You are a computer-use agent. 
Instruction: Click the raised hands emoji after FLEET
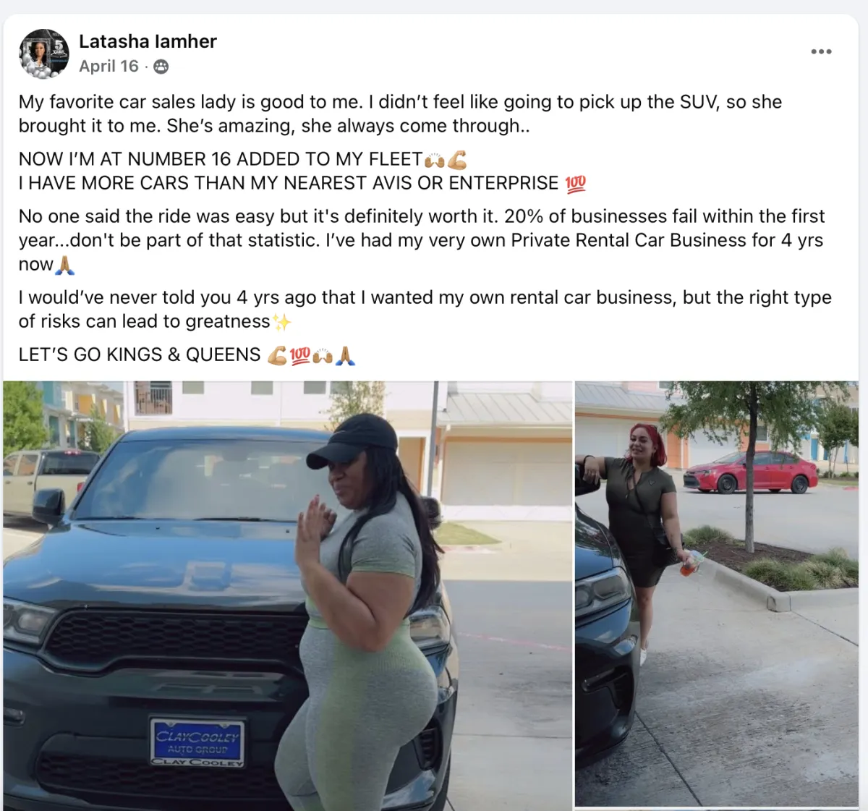435,160
